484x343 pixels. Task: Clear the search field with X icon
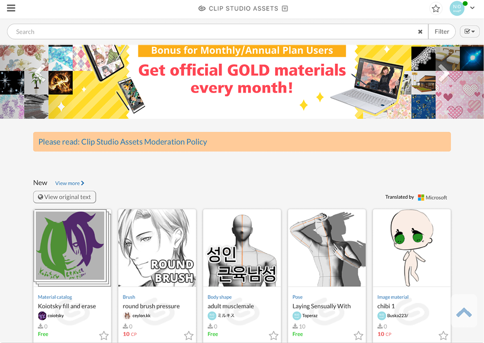click(420, 31)
